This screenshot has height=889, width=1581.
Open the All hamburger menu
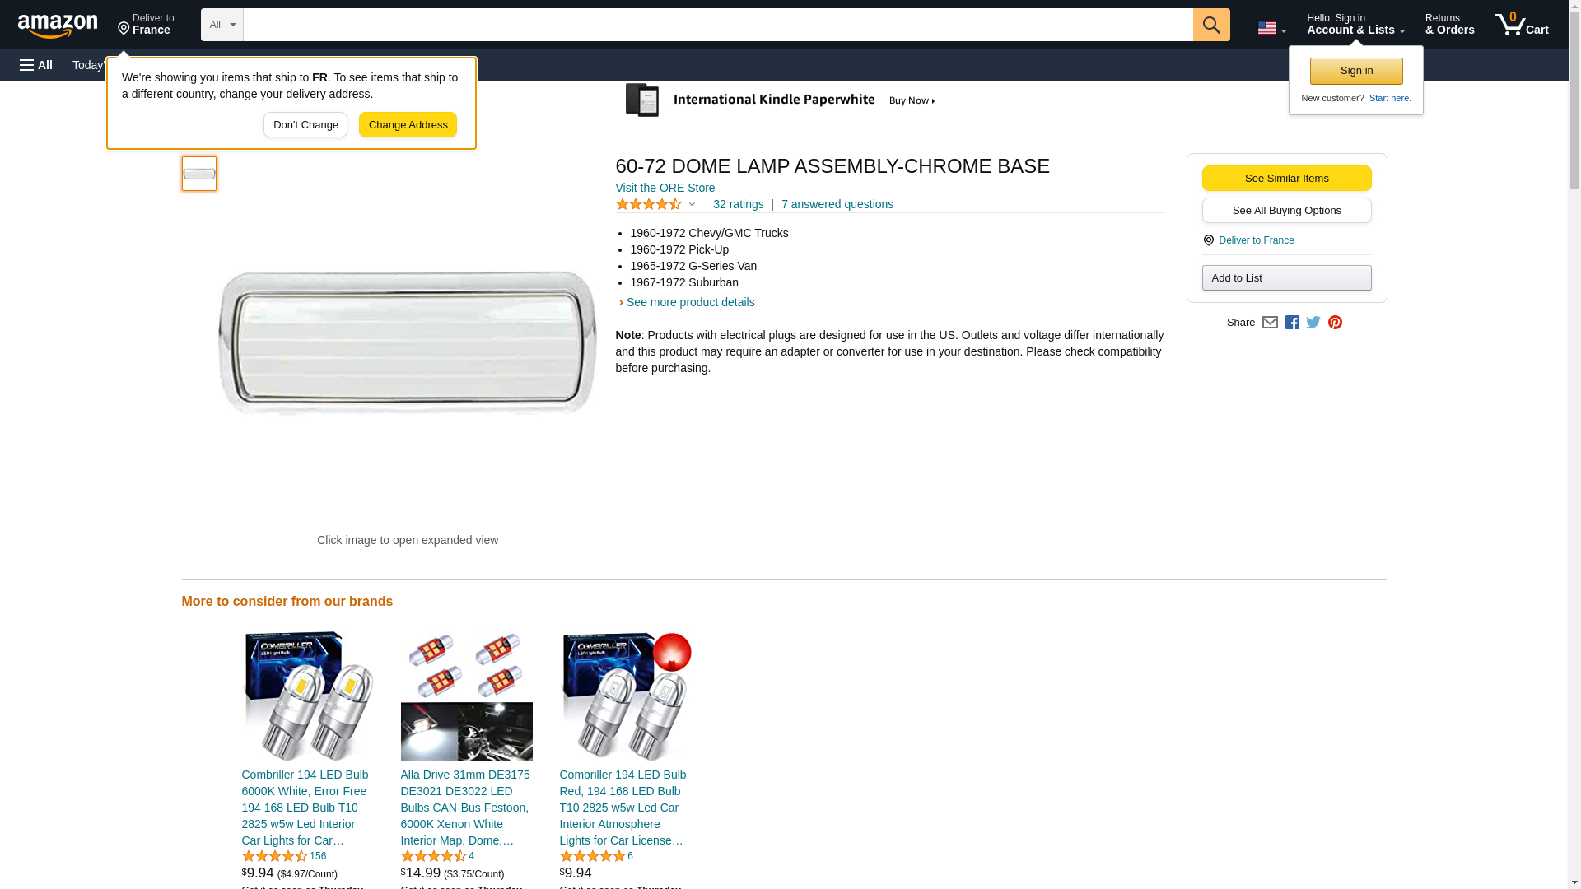36,65
